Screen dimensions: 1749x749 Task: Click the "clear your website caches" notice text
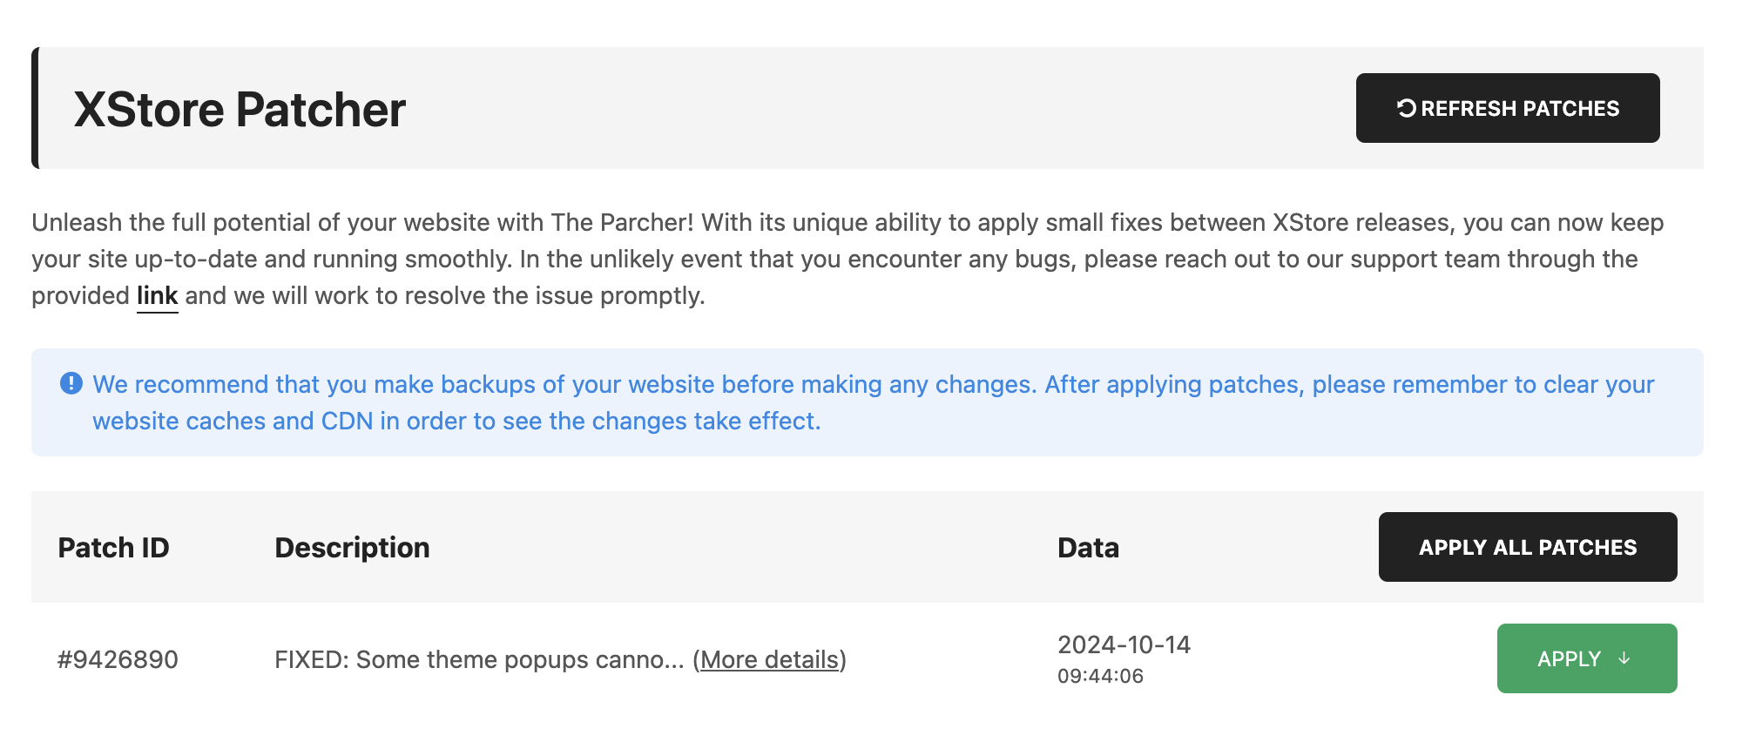click(873, 402)
